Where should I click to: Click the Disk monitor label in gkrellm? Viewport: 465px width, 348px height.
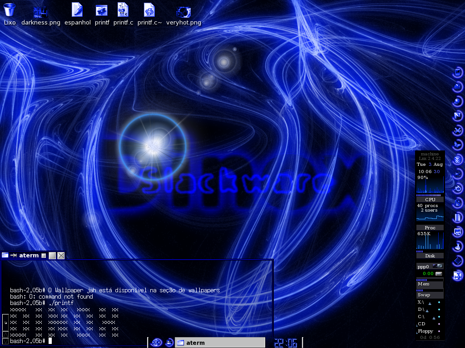click(430, 256)
